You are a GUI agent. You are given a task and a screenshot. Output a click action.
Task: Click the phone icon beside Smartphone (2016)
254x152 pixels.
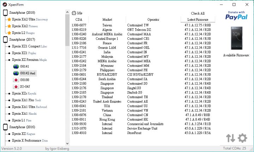[x=5, y=127]
